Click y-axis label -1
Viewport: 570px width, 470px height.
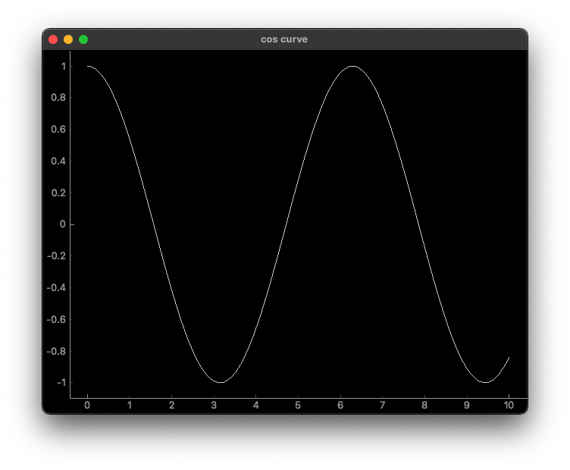point(61,383)
